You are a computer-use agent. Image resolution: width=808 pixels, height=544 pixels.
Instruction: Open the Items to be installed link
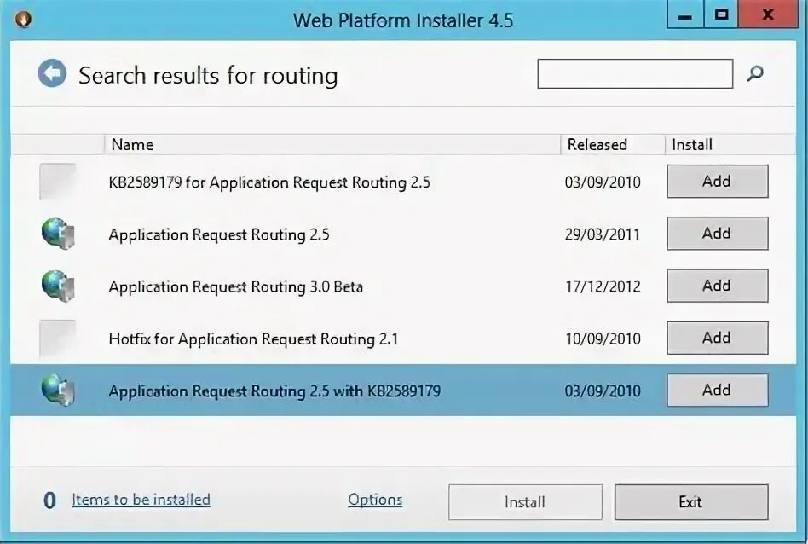141,500
